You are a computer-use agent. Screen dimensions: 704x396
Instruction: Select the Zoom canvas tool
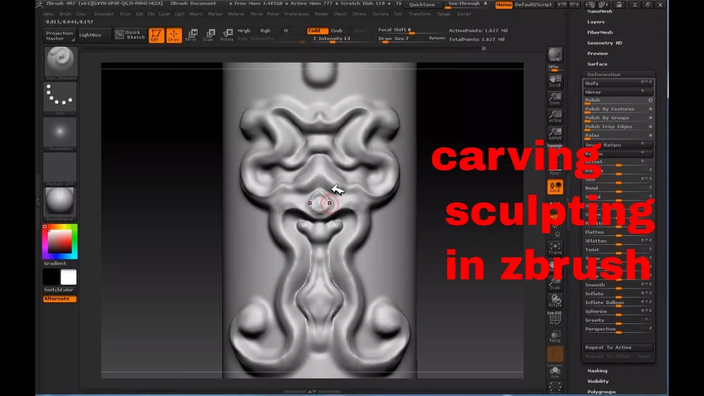pos(555,98)
